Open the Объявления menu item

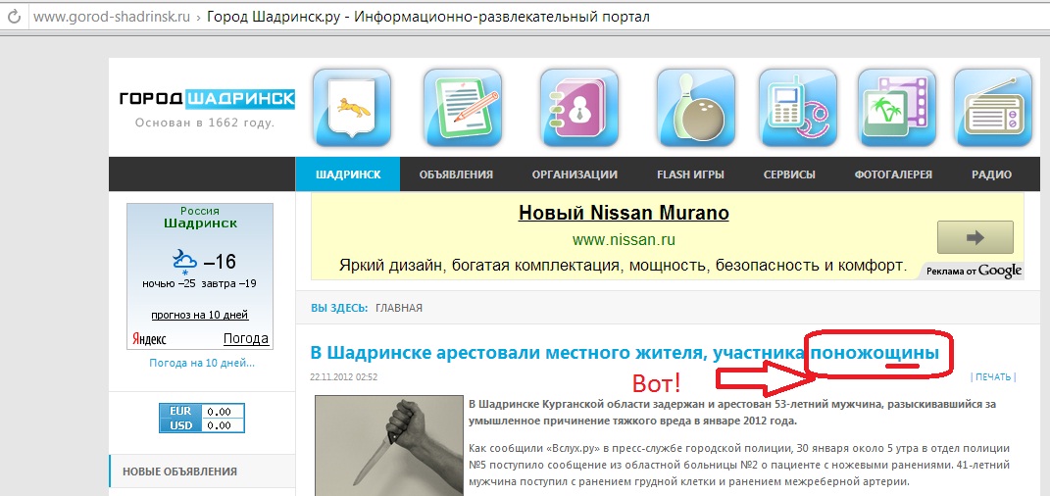(456, 174)
